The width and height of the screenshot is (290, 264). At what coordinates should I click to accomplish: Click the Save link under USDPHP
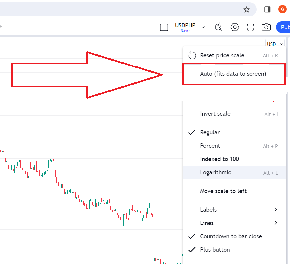185,31
